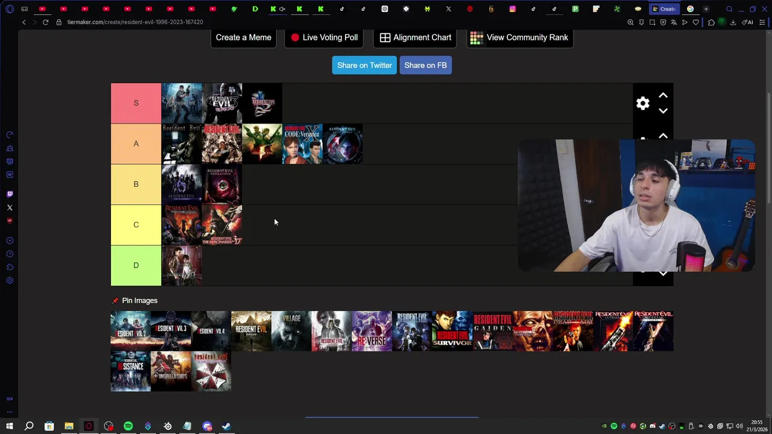Click the red Live Voting Poll dot
772x434 pixels.
click(295, 37)
